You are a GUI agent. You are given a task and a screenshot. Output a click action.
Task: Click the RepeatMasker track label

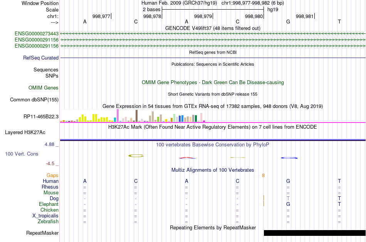(x=42, y=233)
